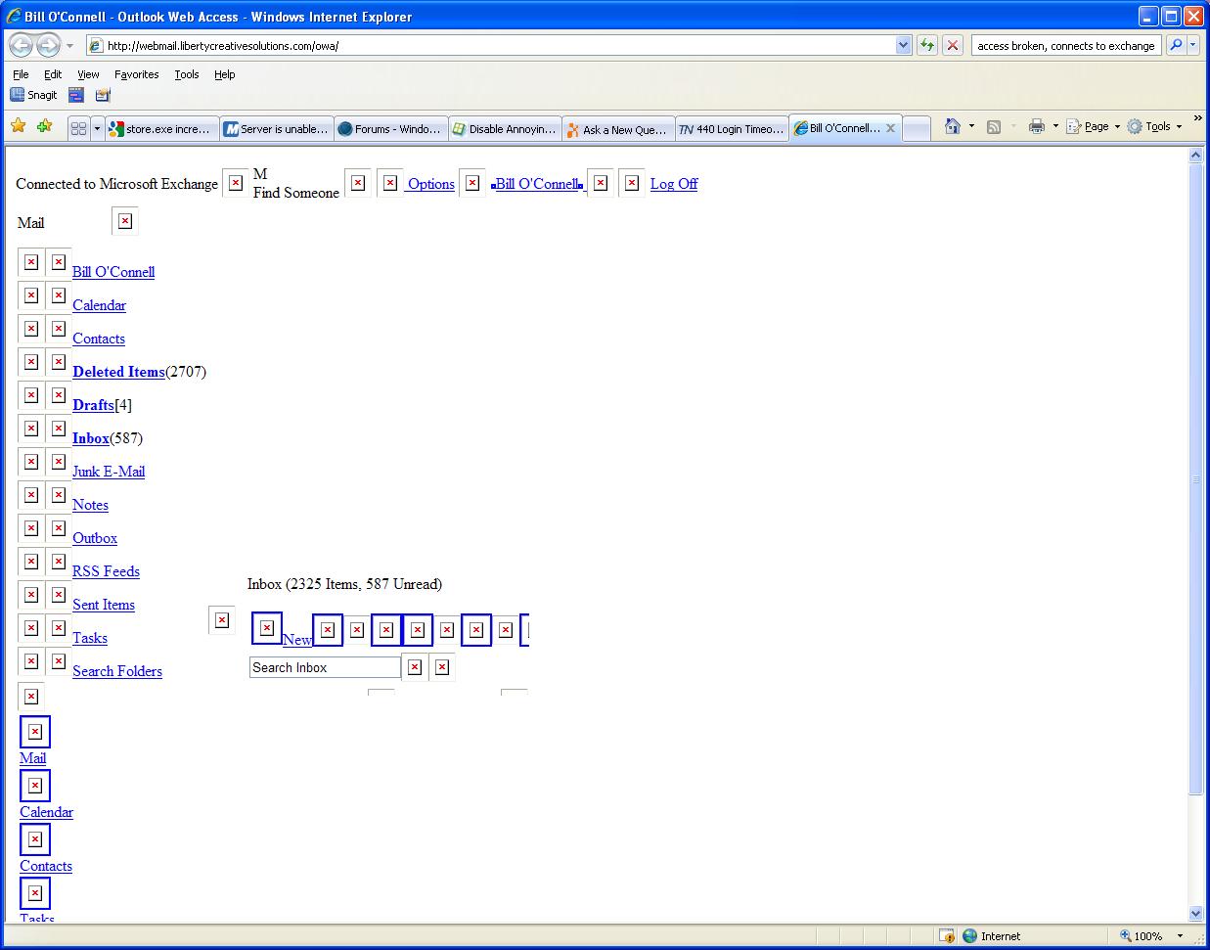1210x950 pixels.
Task: Click the search magnifier icon
Action: 1176,45
